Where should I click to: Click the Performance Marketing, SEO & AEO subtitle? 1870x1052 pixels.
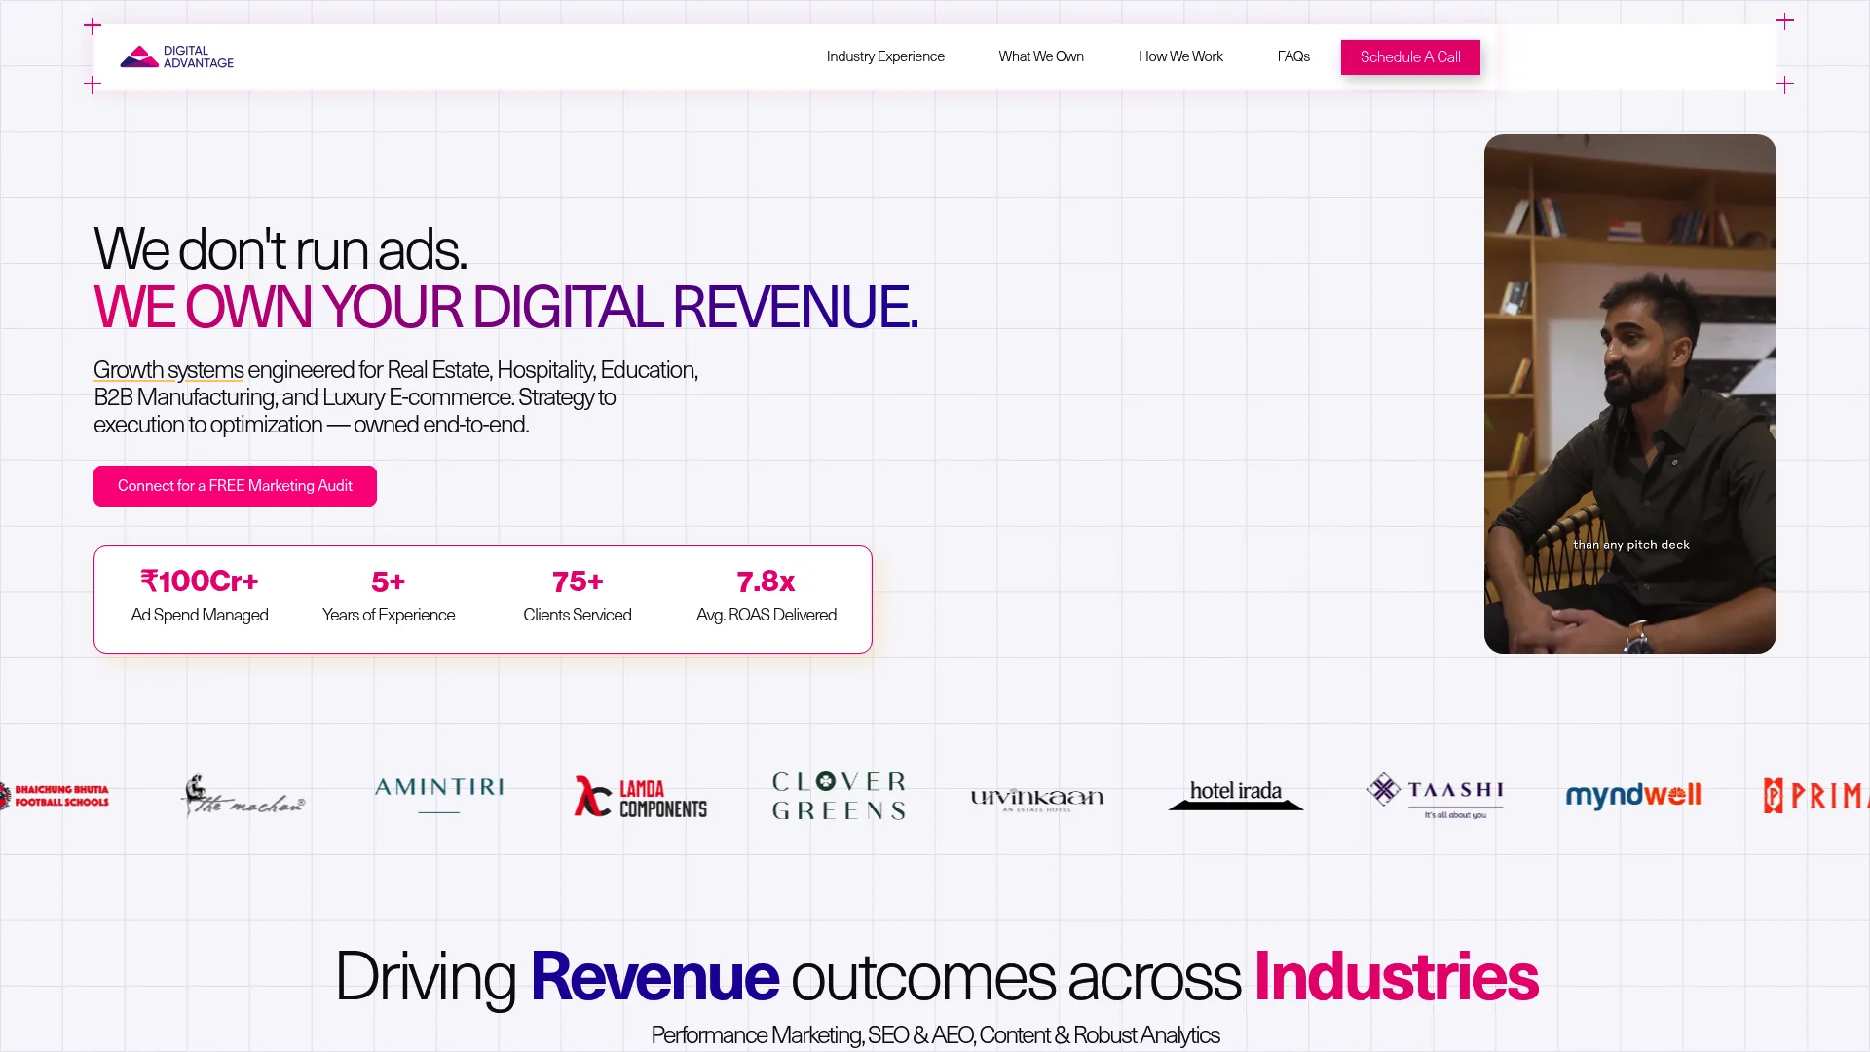[935, 1035]
